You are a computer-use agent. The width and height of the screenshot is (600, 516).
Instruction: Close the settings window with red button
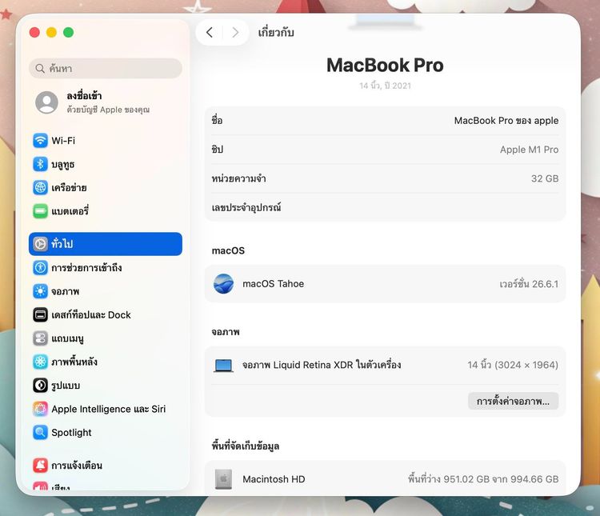click(x=35, y=33)
